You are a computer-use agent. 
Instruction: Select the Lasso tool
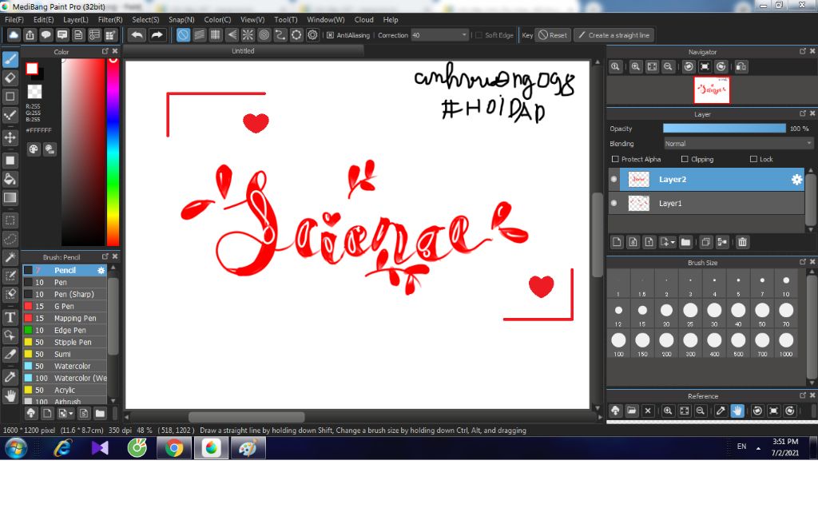click(10, 239)
